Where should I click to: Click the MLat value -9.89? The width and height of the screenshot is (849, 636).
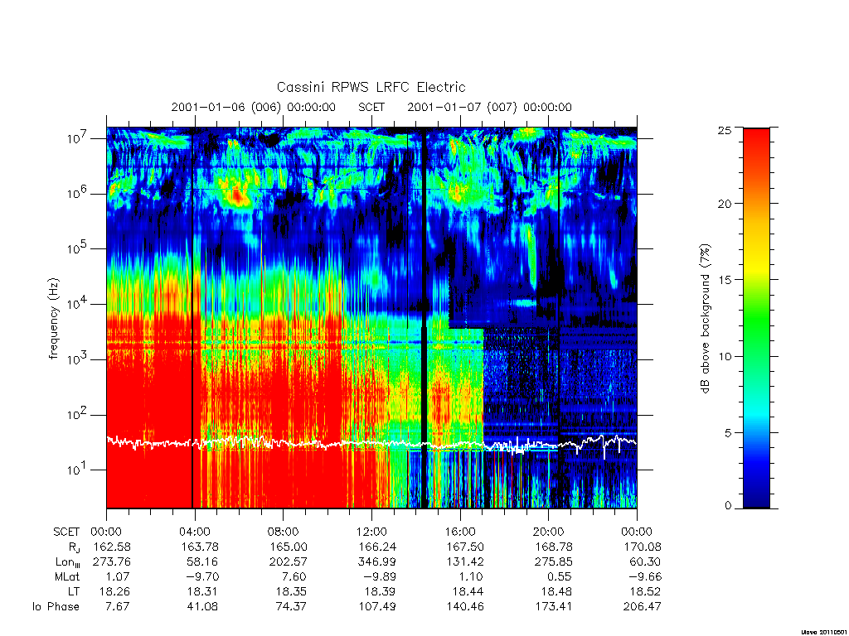click(380, 576)
